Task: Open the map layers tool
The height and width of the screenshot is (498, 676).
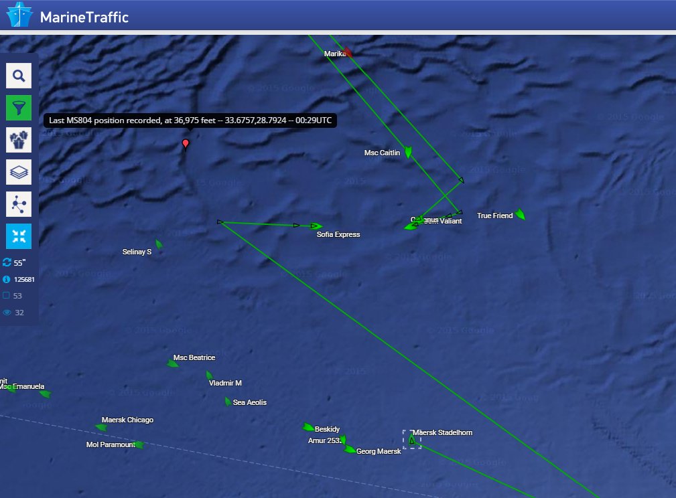Action: click(x=19, y=172)
